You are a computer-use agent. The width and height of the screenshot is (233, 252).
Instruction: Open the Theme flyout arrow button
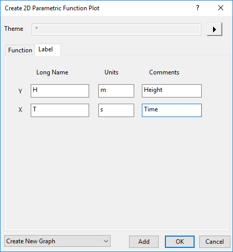click(215, 29)
